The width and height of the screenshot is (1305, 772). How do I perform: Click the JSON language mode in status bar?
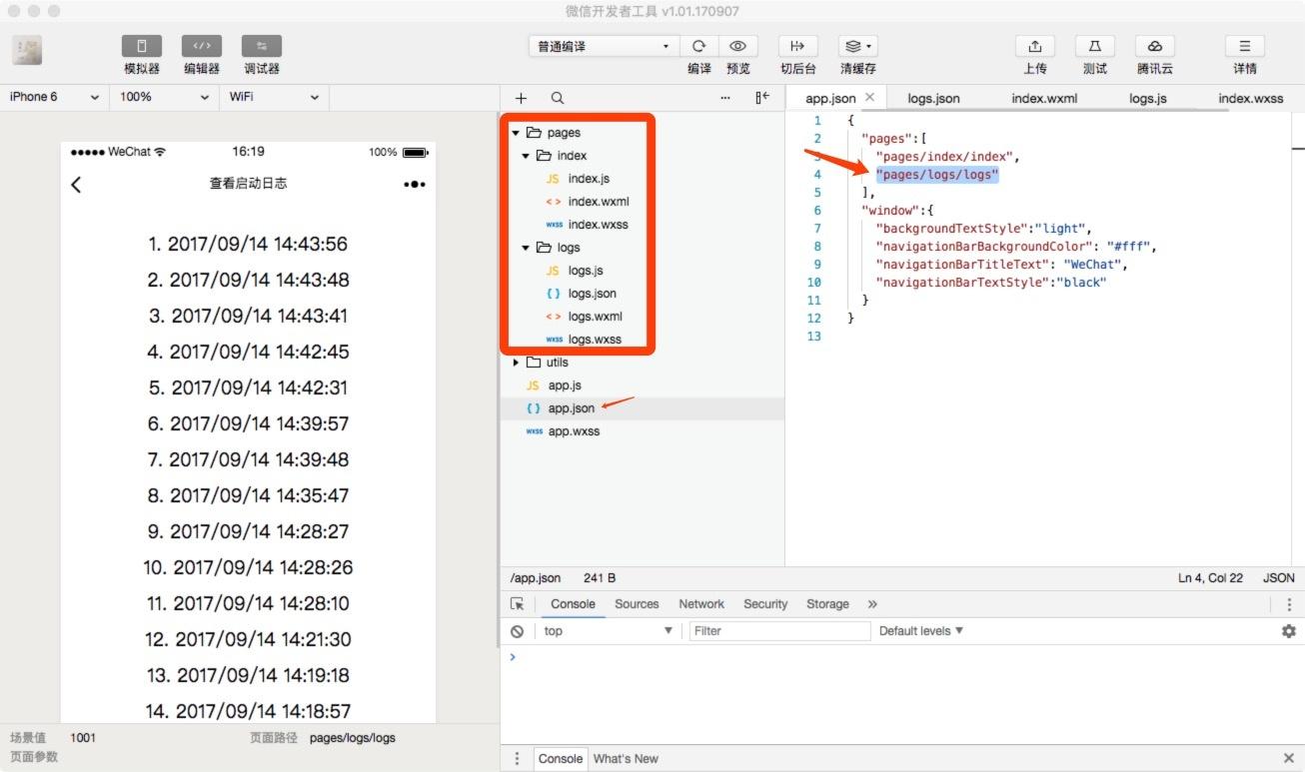(1279, 578)
